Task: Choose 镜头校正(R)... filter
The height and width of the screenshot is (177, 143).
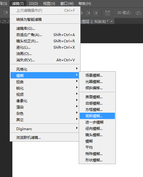Action: point(45,41)
